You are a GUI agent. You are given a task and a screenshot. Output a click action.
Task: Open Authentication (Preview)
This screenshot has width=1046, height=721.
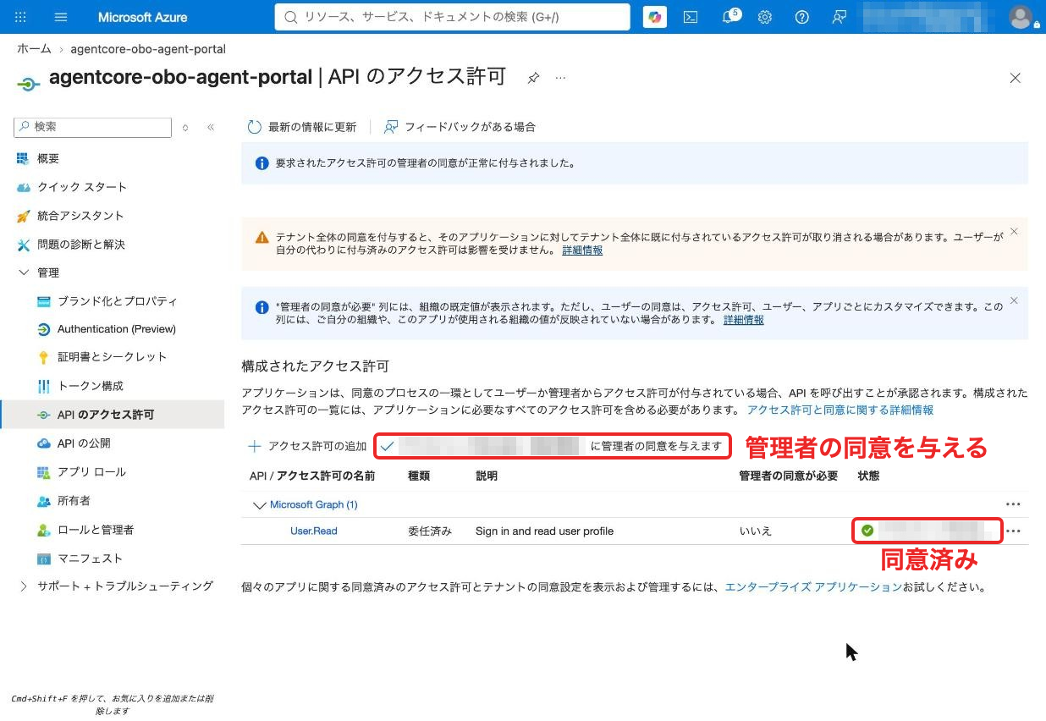tap(116, 329)
